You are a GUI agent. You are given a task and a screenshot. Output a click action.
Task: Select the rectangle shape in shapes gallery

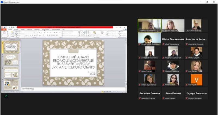(85, 32)
